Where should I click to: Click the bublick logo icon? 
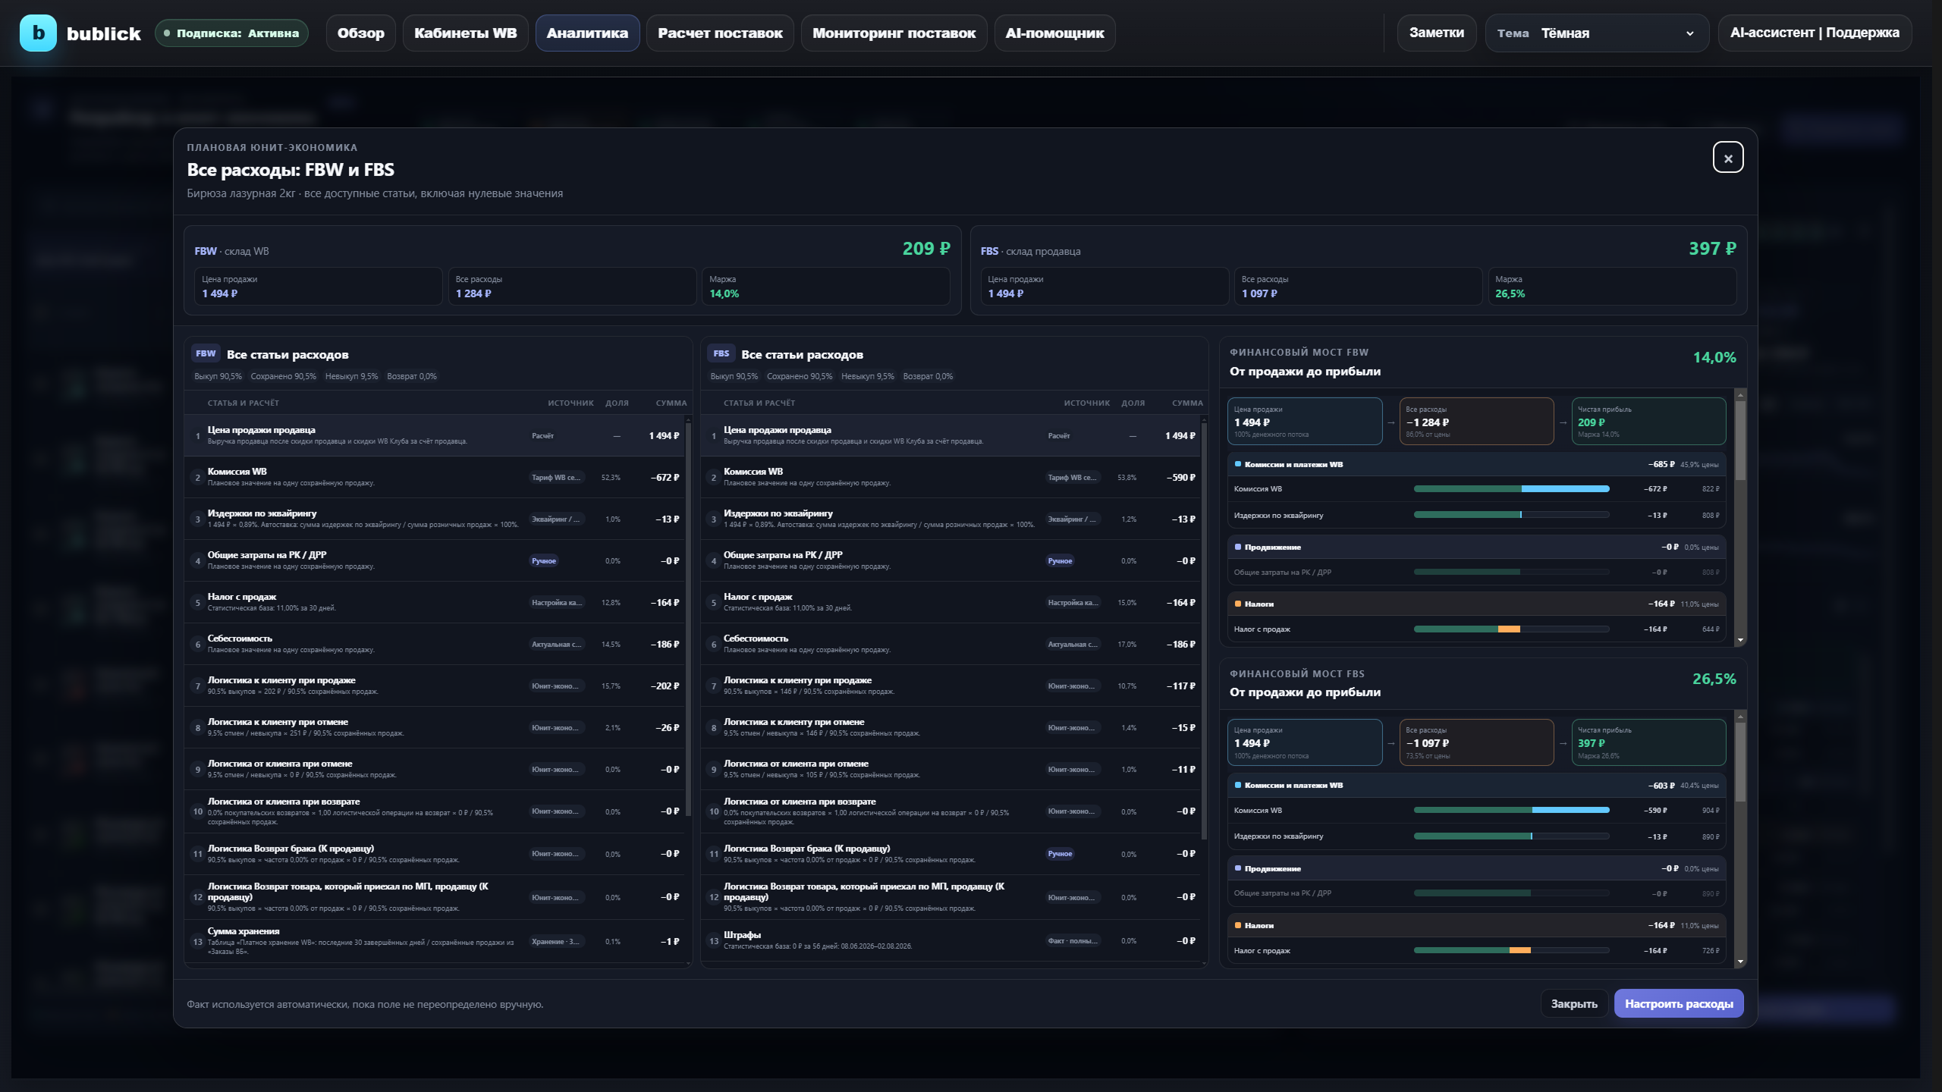(38, 33)
